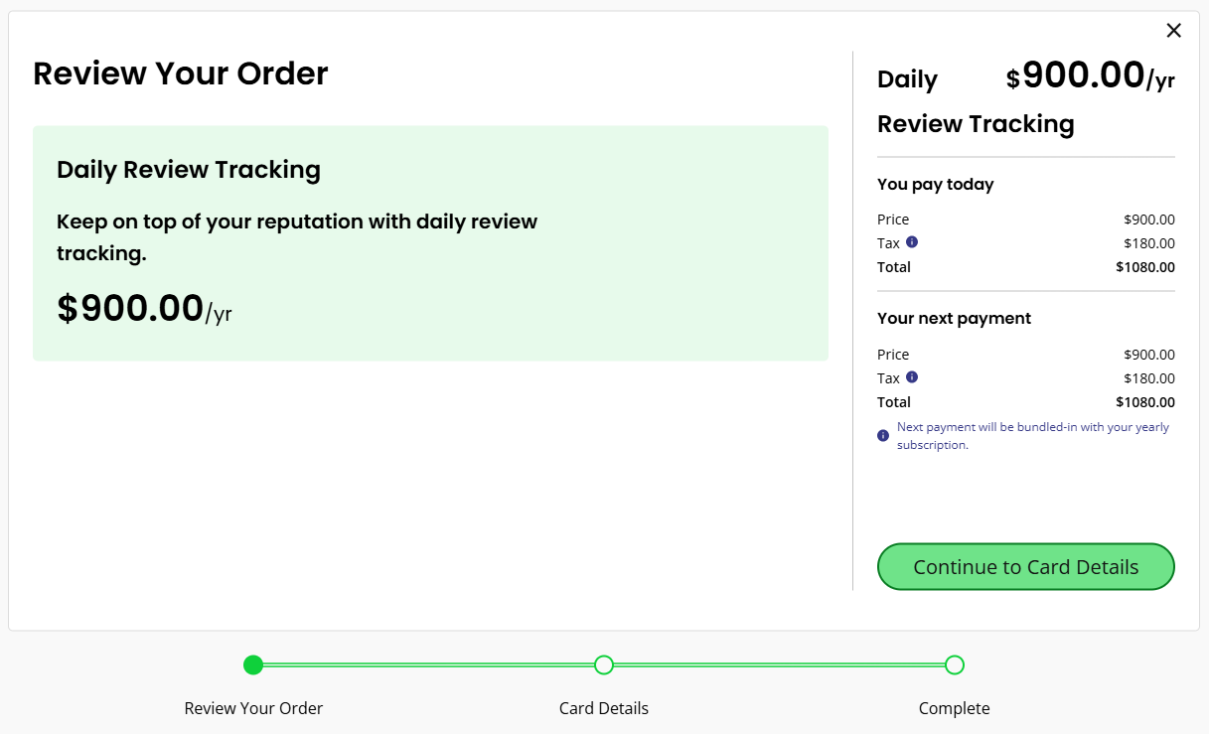1209x734 pixels.
Task: Click the $1080.00 total under Your next payment
Action: coord(1145,402)
